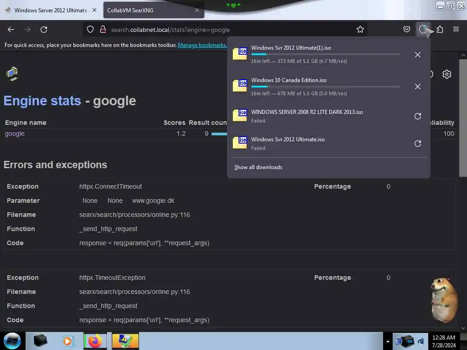
Task: Open the extensions puzzle icon
Action: [440, 30]
